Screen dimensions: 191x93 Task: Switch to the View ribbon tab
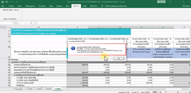(x=67, y=6)
